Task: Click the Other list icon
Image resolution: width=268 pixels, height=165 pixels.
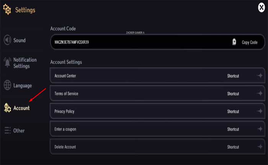Action: (x=7, y=130)
